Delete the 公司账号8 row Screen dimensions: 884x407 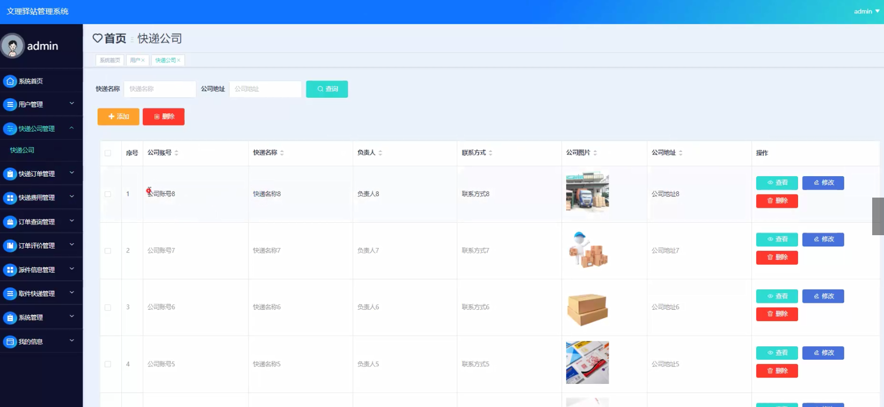point(777,201)
